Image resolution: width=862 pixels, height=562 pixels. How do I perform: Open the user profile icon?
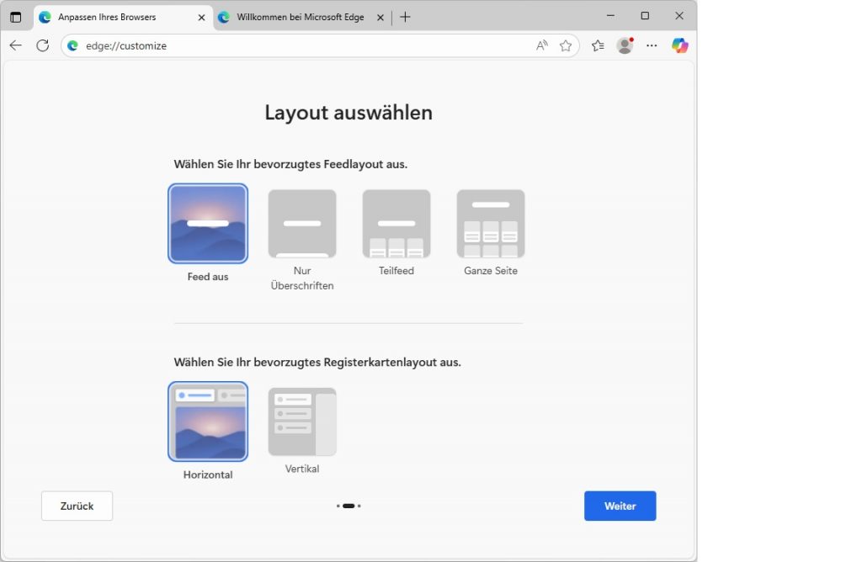pos(624,45)
